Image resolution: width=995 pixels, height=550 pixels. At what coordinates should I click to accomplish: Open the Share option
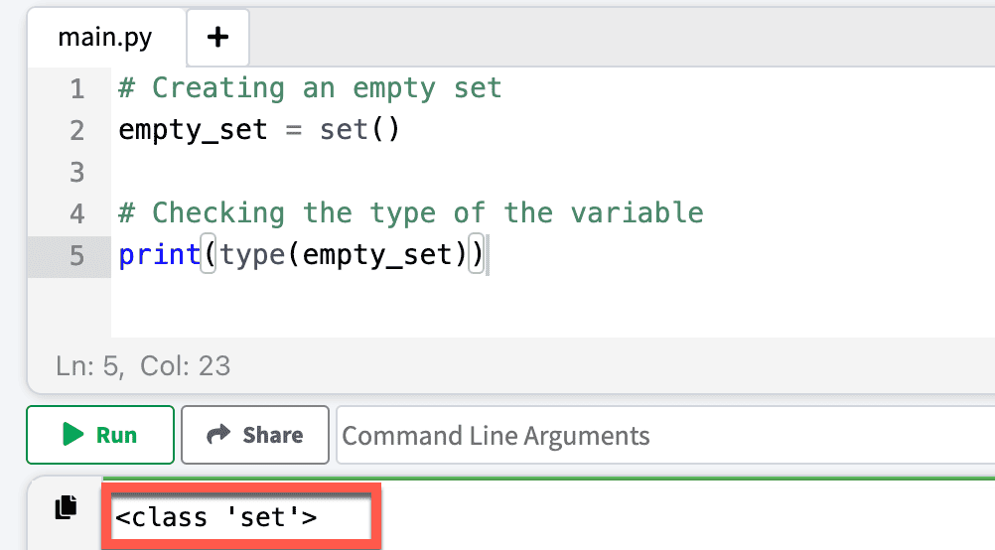point(255,435)
